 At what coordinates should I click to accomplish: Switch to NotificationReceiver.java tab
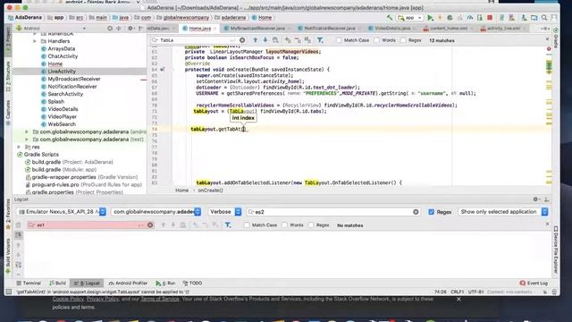tap(329, 28)
